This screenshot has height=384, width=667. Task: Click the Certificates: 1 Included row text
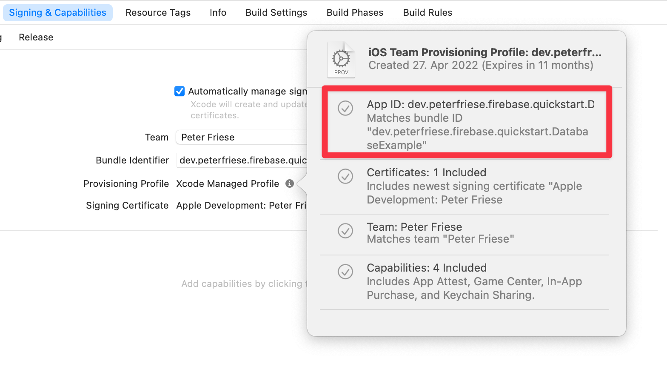pos(426,172)
